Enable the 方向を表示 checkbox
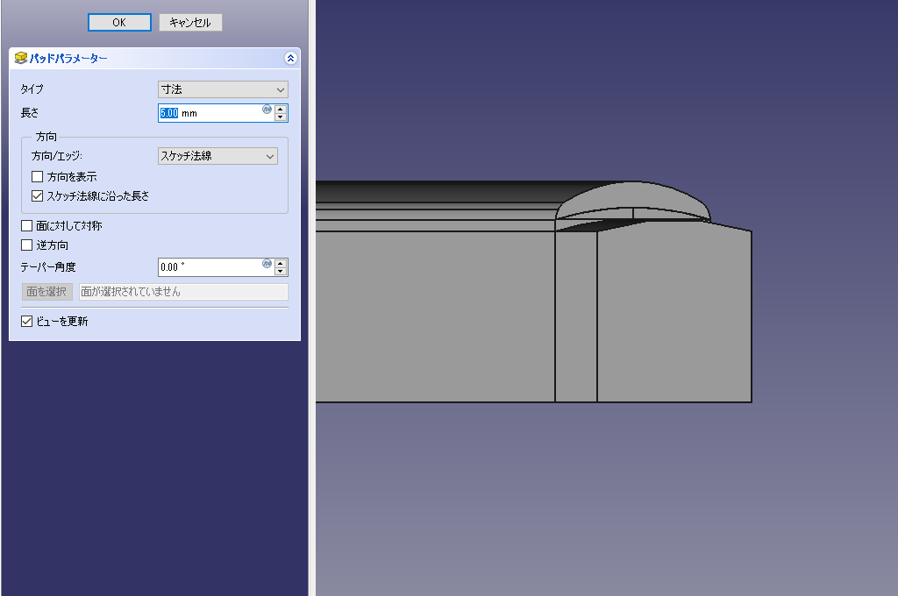This screenshot has height=596, width=898. coord(38,177)
